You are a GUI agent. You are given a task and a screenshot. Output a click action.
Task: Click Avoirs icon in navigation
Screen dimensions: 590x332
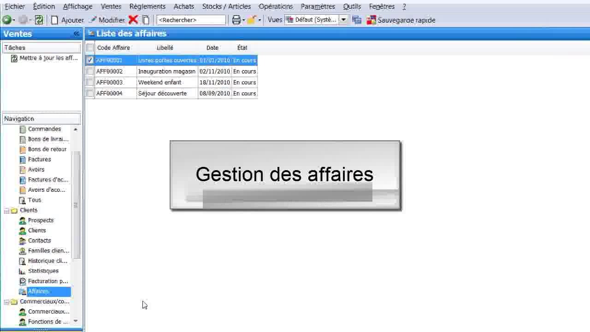point(23,170)
